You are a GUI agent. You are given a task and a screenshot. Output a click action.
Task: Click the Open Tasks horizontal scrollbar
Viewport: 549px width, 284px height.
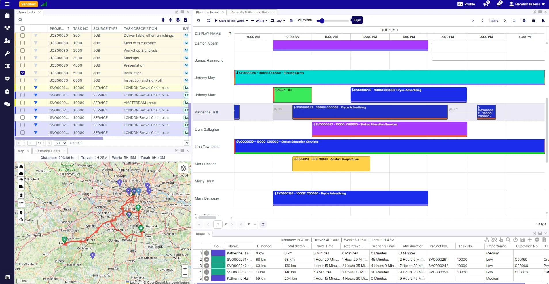point(59,138)
